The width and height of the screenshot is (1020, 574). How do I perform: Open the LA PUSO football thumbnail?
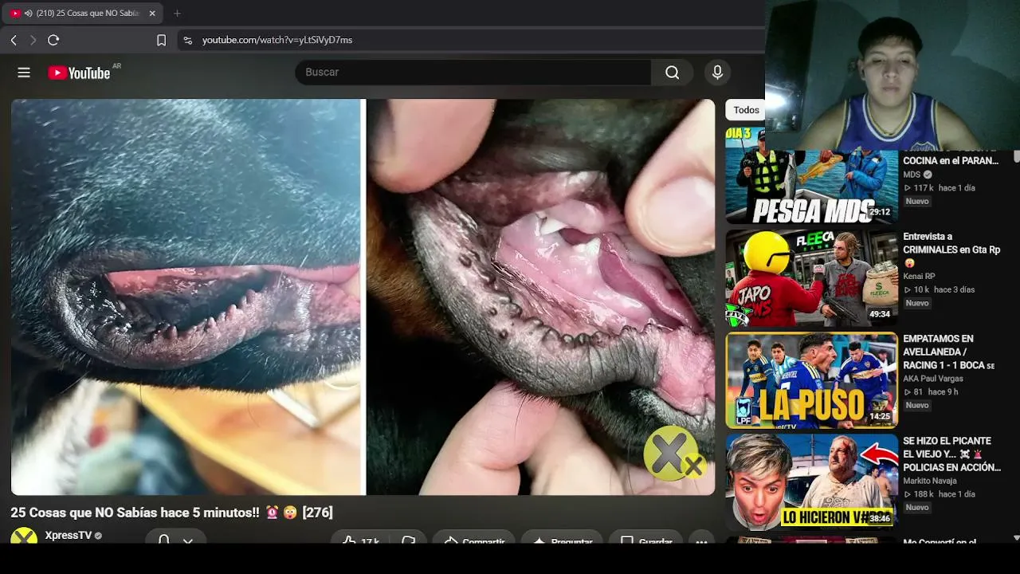coord(811,380)
